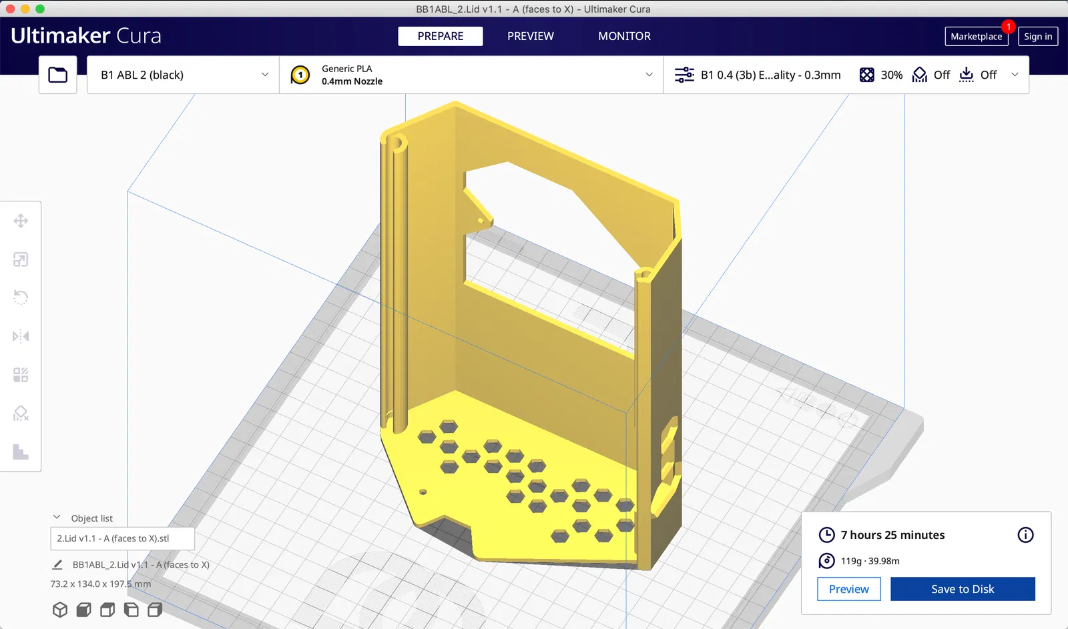Image resolution: width=1068 pixels, height=629 pixels.
Task: Show print time info details icon
Action: click(1025, 535)
